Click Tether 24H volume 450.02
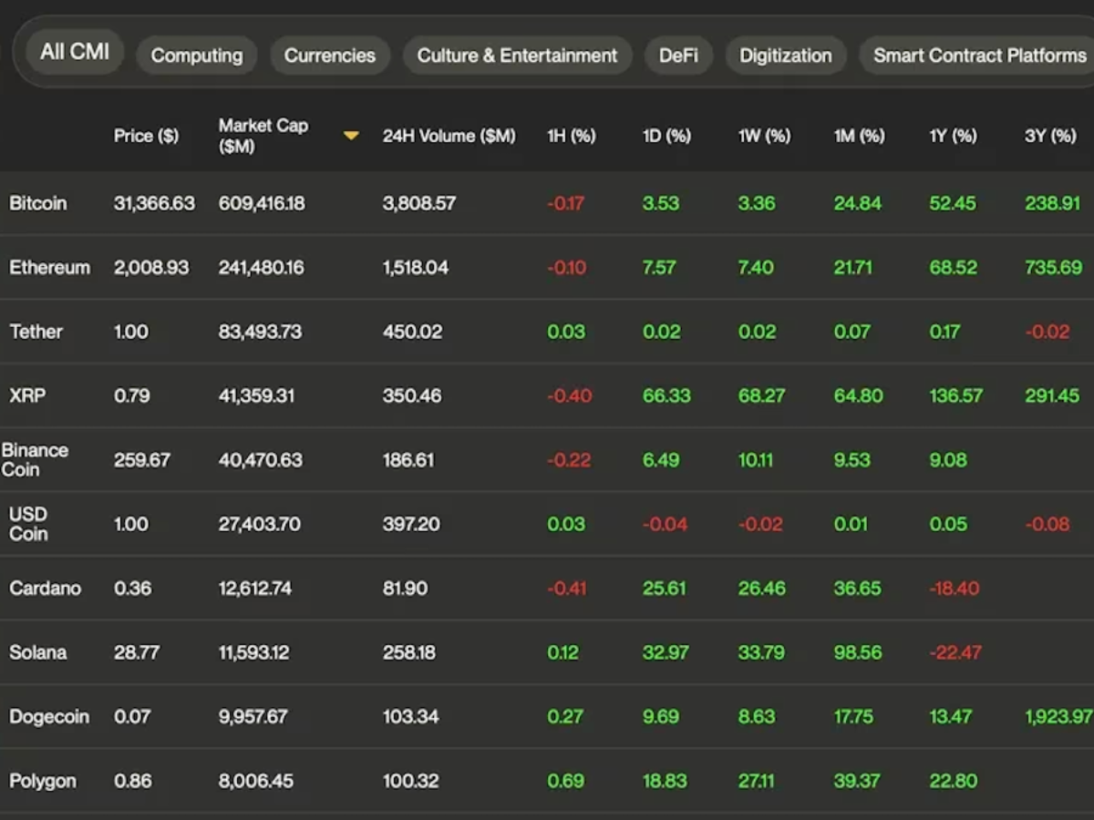 (x=412, y=332)
